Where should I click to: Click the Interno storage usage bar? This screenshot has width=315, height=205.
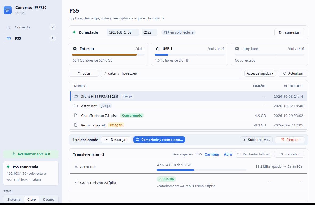pos(108,55)
